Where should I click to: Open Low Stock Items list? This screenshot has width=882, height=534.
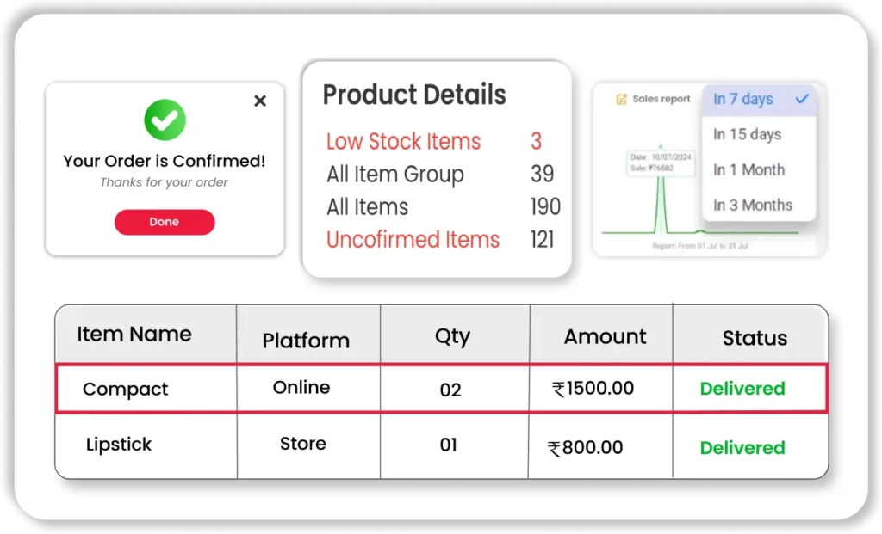pos(403,141)
